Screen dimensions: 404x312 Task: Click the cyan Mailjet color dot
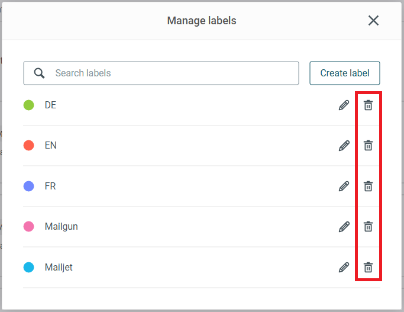pyautogui.click(x=28, y=267)
